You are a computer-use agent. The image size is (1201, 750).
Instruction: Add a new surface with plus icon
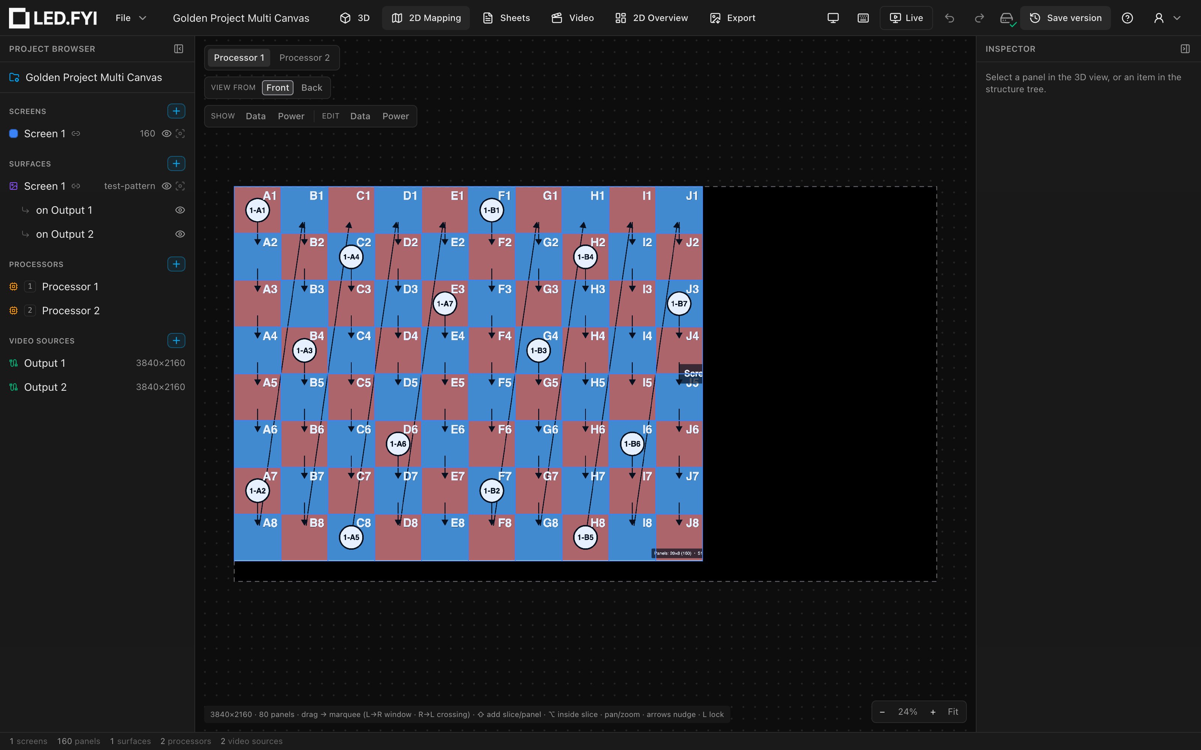[x=176, y=164]
